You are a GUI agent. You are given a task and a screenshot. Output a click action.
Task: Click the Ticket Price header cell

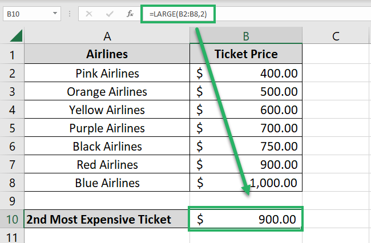pos(245,55)
